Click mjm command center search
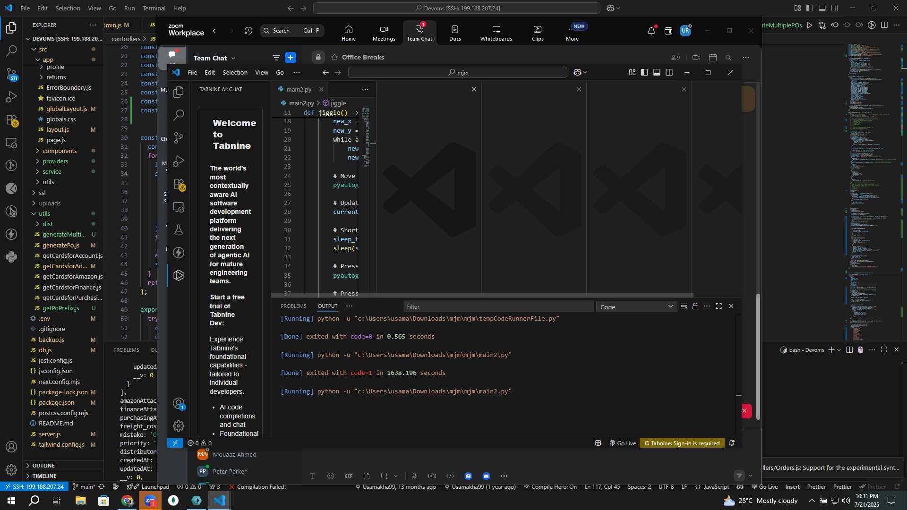The width and height of the screenshot is (907, 510). click(458, 73)
